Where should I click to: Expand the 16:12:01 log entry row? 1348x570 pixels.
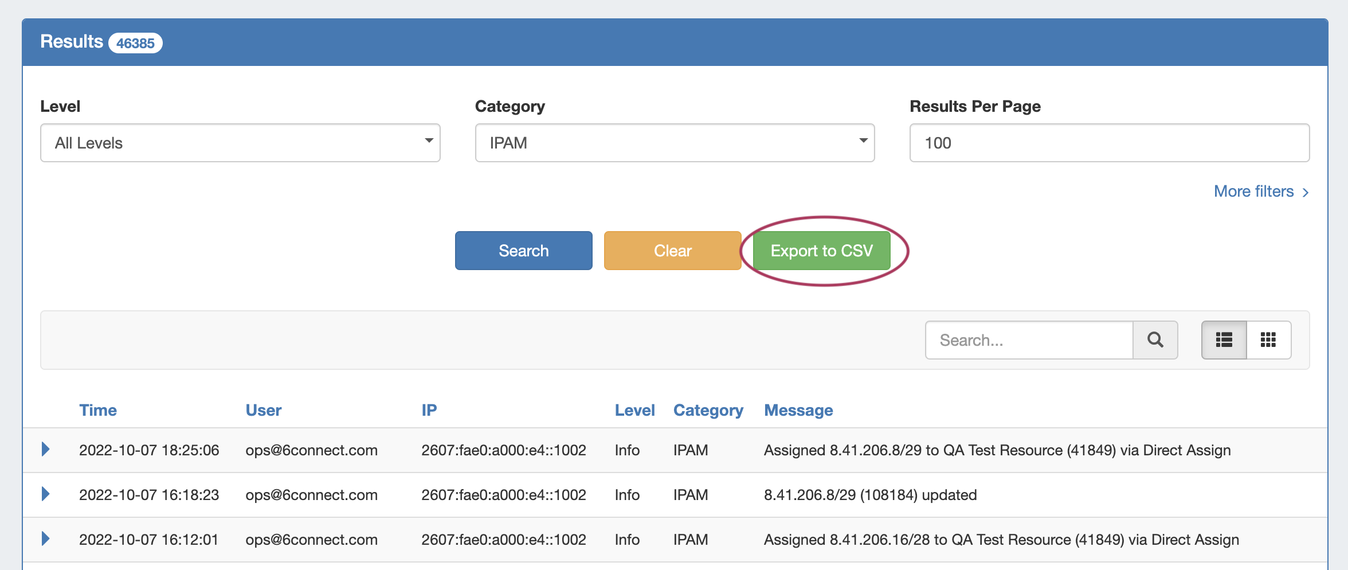pos(46,539)
